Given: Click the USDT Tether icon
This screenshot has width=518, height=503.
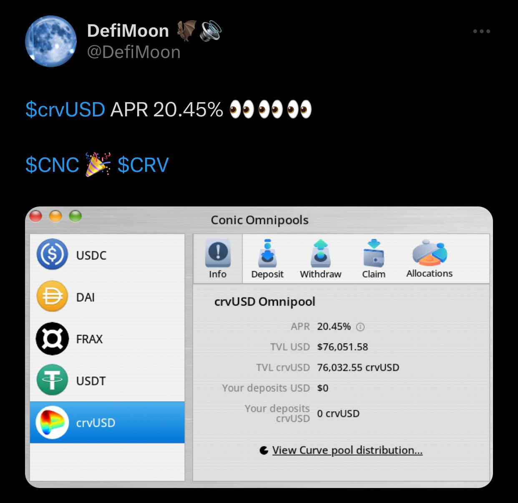Looking at the screenshot, I should click(x=52, y=380).
